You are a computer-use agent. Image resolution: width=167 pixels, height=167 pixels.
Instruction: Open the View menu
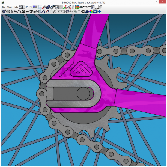coord(9,7)
